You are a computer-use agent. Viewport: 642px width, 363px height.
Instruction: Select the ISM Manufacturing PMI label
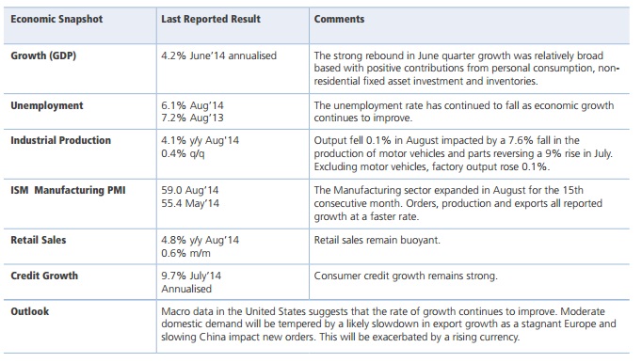point(68,190)
